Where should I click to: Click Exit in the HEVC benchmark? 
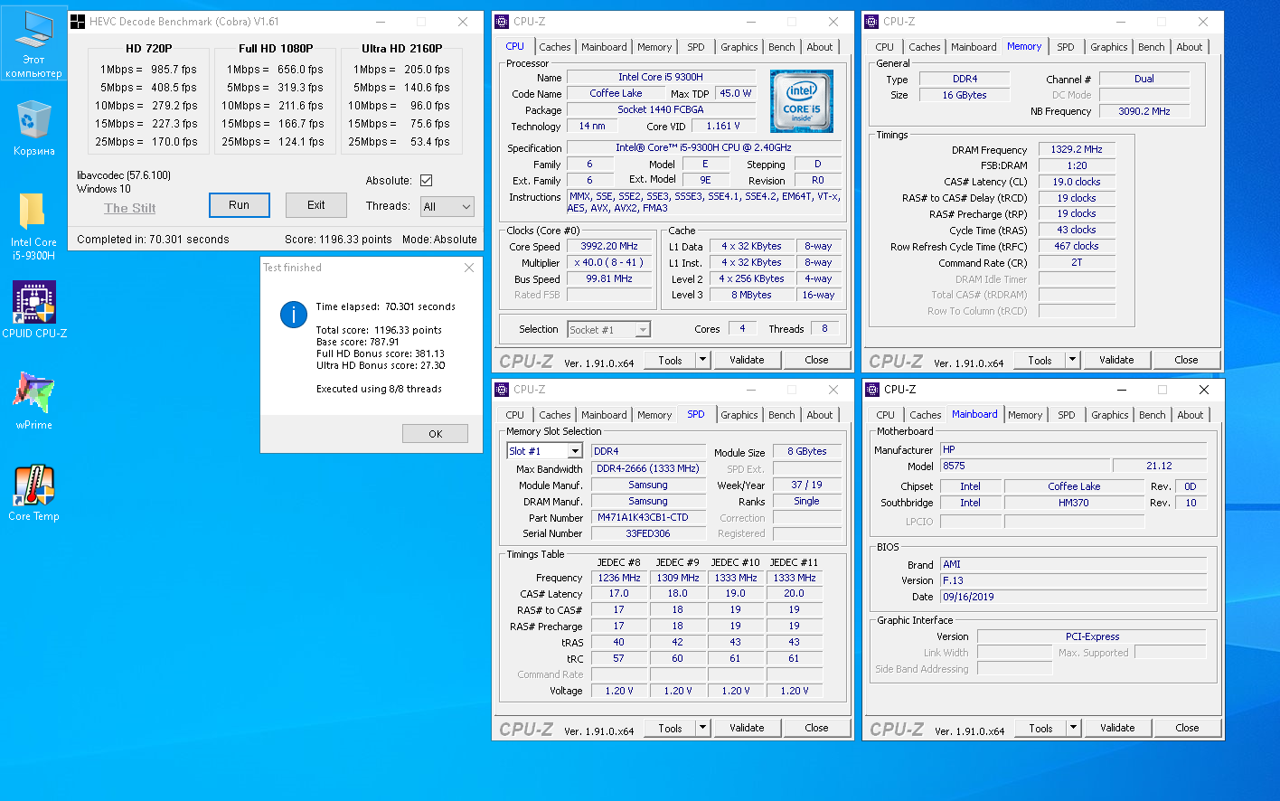316,205
